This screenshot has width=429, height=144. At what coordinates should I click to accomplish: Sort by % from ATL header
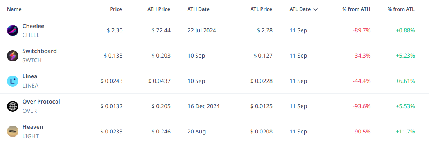(401, 9)
